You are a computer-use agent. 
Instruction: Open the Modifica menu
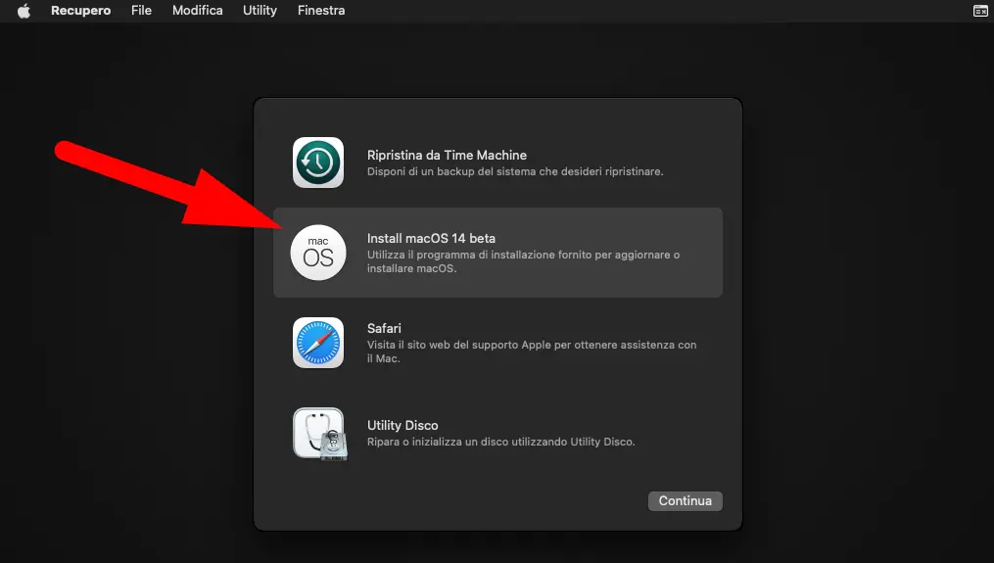(x=197, y=11)
